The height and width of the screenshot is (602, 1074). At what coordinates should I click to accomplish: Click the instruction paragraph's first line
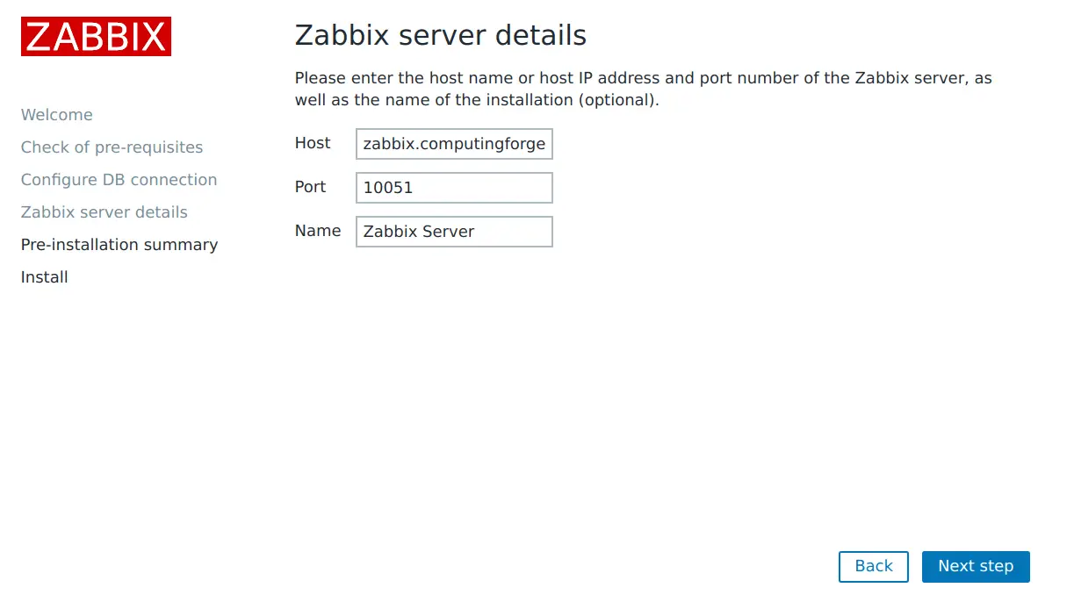(644, 78)
